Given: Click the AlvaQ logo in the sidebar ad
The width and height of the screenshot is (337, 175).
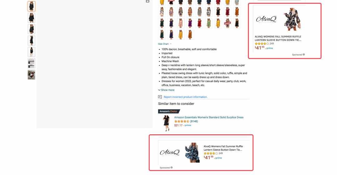Looking at the screenshot, I should (x=266, y=19).
